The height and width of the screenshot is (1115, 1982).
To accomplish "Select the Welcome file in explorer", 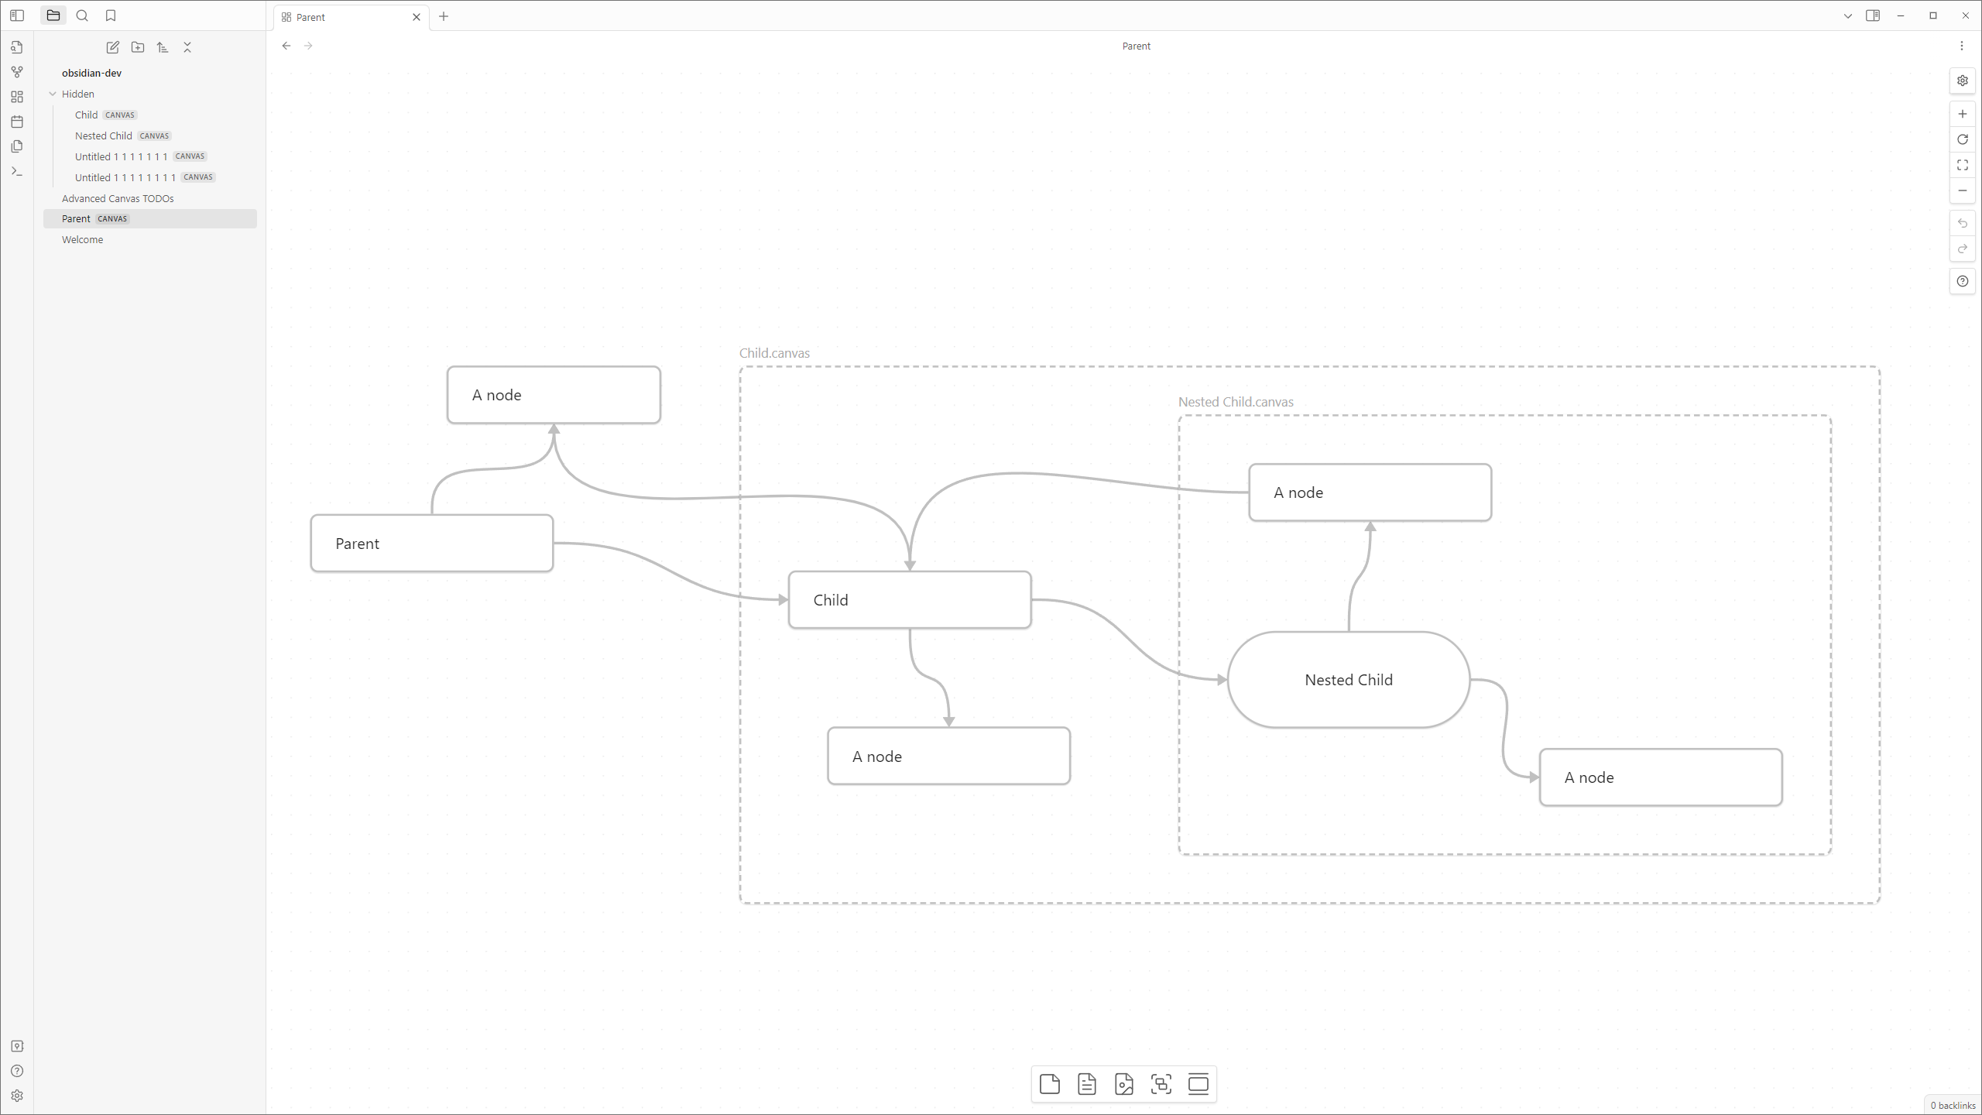I will click(81, 239).
